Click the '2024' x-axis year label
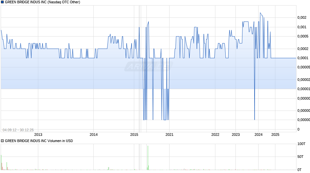 (x=259, y=135)
